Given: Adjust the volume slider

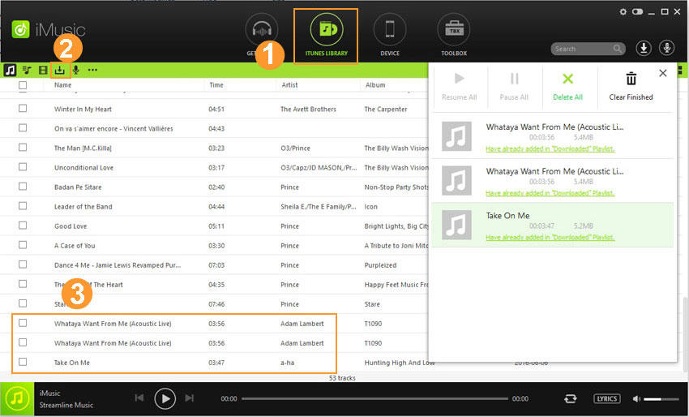Looking at the screenshot, I should tap(661, 399).
